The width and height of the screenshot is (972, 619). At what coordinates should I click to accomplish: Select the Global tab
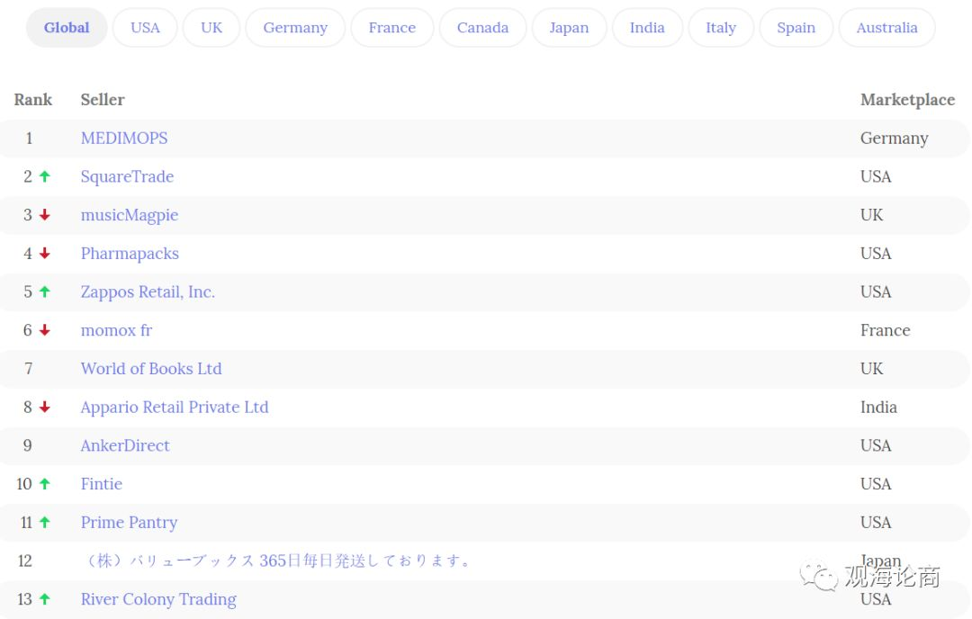[x=67, y=28]
